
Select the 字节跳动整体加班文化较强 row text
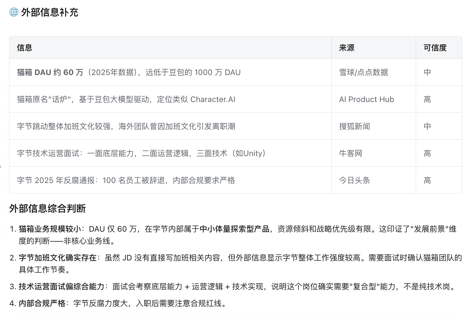pos(126,126)
